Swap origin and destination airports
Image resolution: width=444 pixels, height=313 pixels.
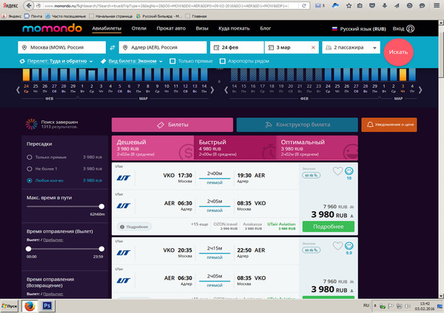112,48
